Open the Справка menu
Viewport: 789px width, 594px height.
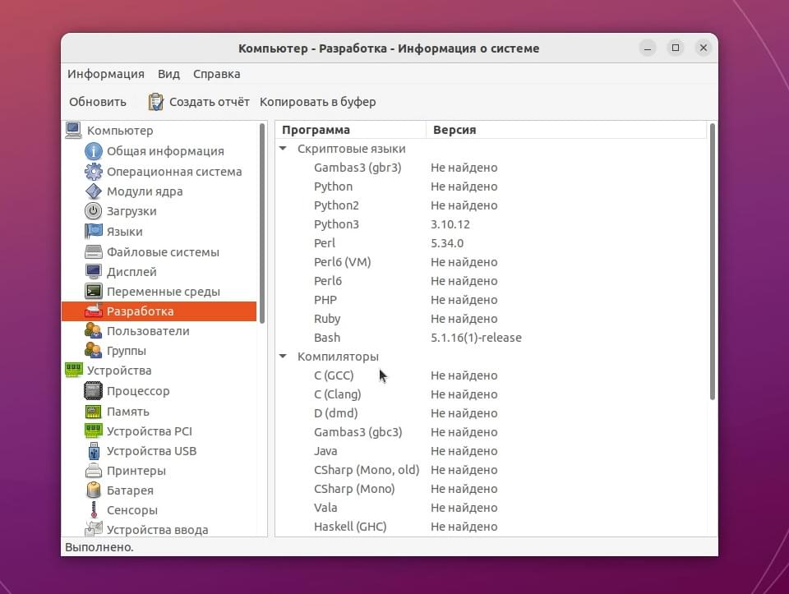point(216,74)
